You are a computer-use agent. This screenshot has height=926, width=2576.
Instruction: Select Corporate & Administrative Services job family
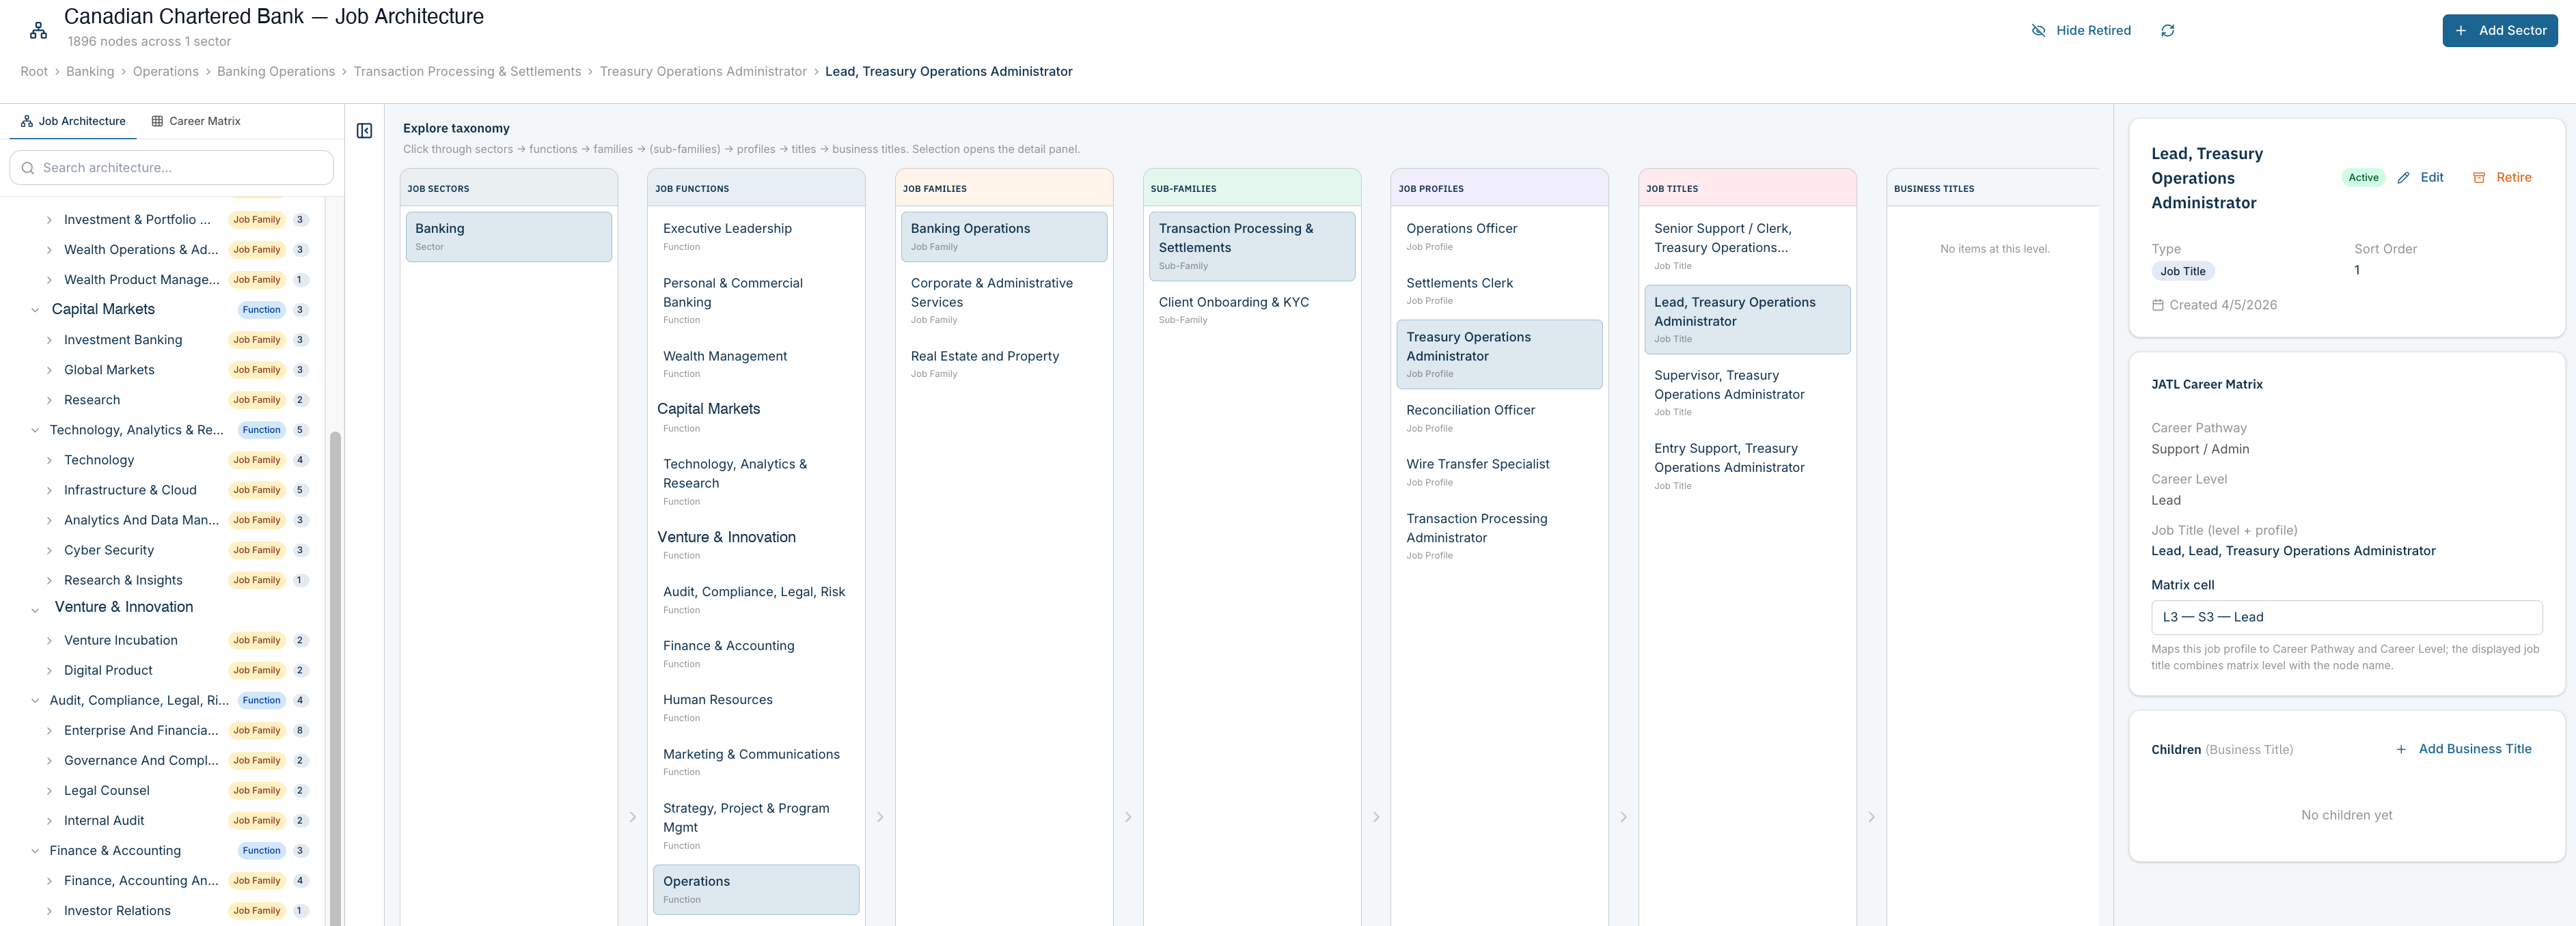[x=1004, y=300]
